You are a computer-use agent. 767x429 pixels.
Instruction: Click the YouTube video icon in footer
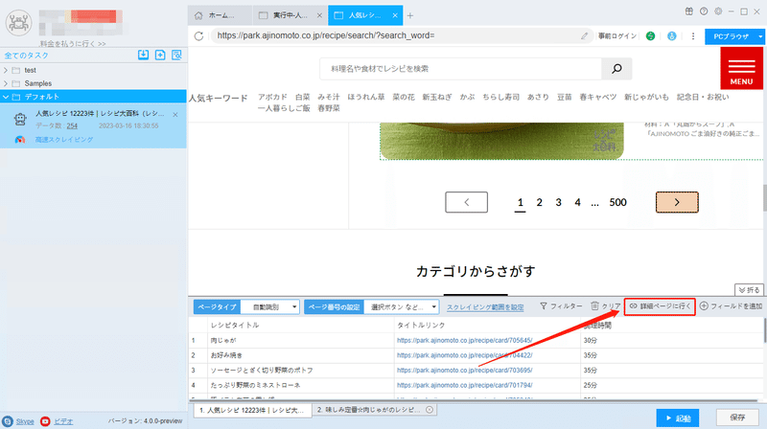point(45,420)
